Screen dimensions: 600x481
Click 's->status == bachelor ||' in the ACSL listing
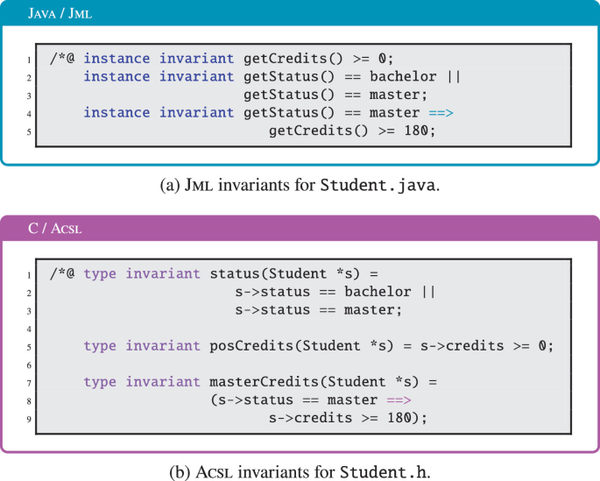click(335, 292)
